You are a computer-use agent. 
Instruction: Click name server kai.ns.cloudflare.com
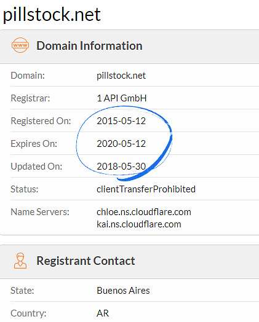[139, 224]
